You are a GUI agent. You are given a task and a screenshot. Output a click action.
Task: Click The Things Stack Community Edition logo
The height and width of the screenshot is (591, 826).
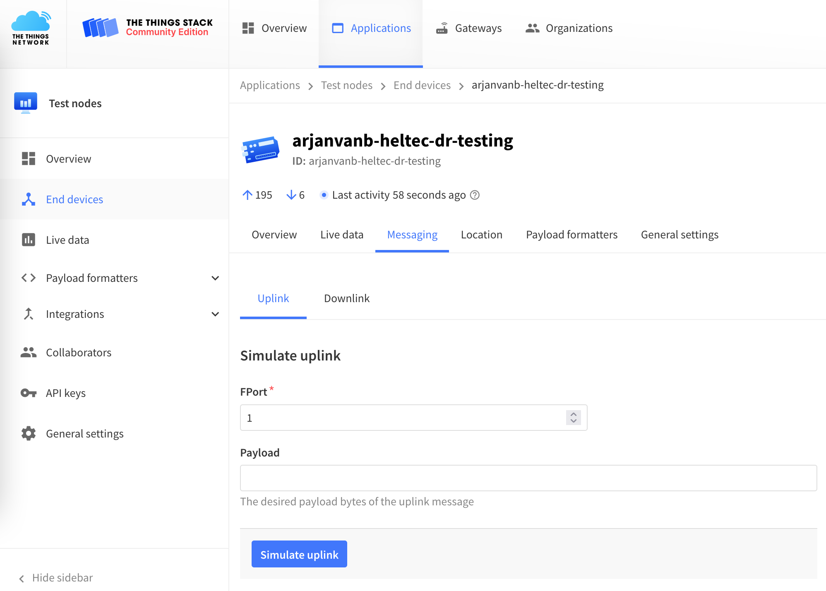click(148, 28)
